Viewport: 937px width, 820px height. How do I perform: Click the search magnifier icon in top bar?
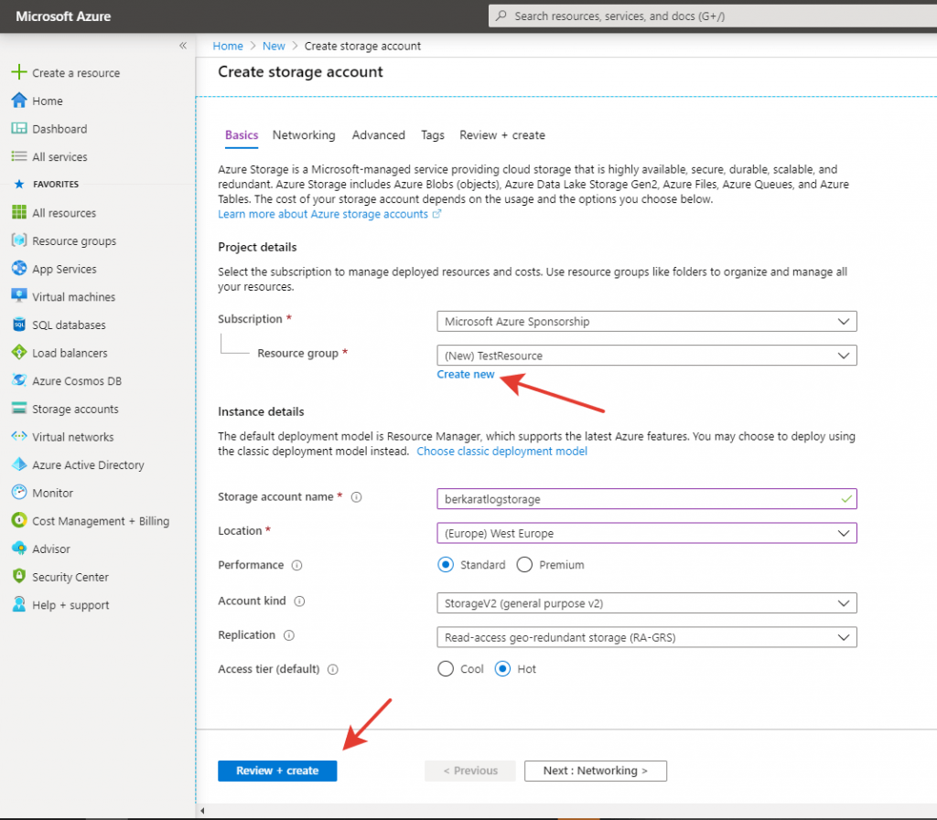[x=501, y=16]
